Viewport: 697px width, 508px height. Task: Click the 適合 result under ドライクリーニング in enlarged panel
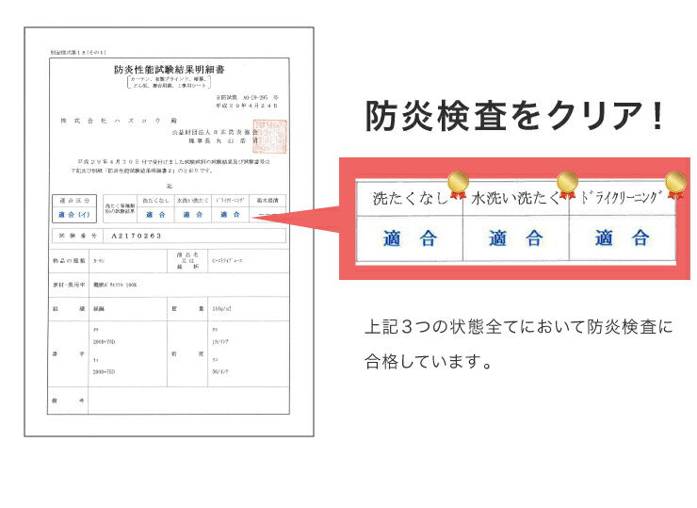pyautogui.click(x=623, y=238)
